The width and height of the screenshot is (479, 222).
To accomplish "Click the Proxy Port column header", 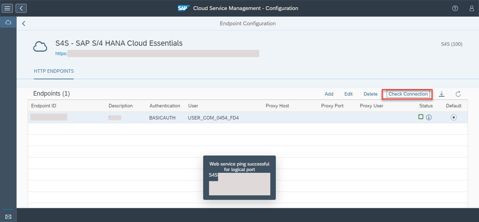I will [332, 106].
